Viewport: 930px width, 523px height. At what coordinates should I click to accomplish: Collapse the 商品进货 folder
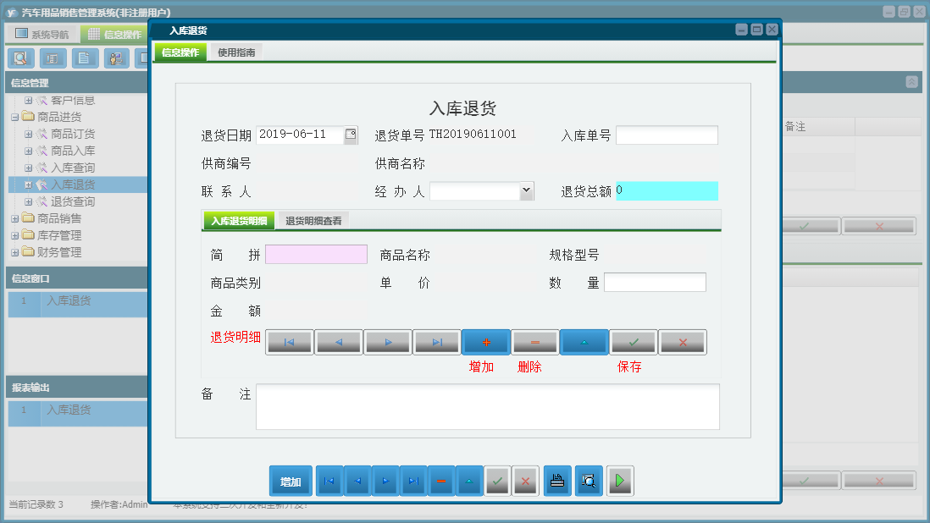tap(15, 118)
